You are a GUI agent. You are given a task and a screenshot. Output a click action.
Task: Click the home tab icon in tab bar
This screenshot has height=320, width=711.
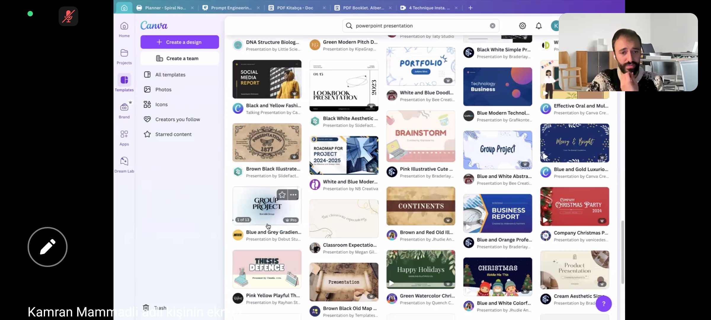pos(124,8)
